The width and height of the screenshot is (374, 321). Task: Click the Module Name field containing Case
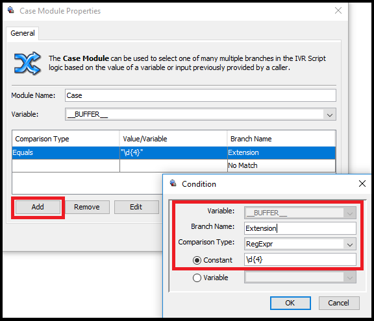click(201, 95)
